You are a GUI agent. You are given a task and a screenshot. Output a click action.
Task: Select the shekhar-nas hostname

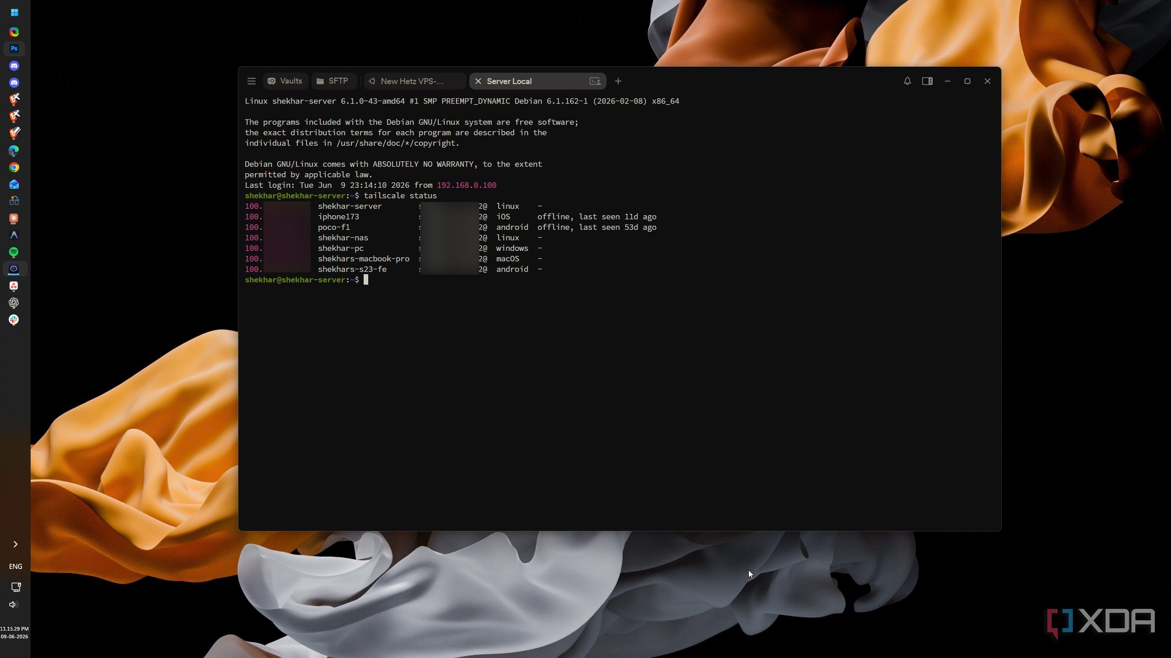click(x=343, y=238)
